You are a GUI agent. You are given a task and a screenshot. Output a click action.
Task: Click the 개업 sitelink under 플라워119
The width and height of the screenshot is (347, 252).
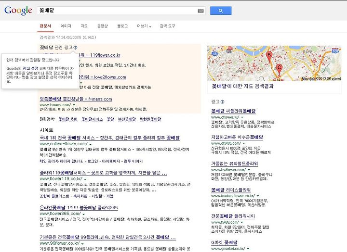pos(109,196)
